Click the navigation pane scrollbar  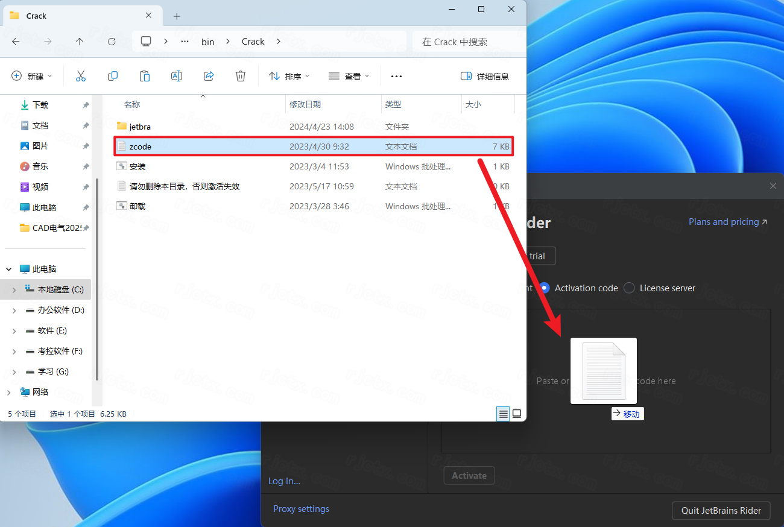[x=97, y=280]
